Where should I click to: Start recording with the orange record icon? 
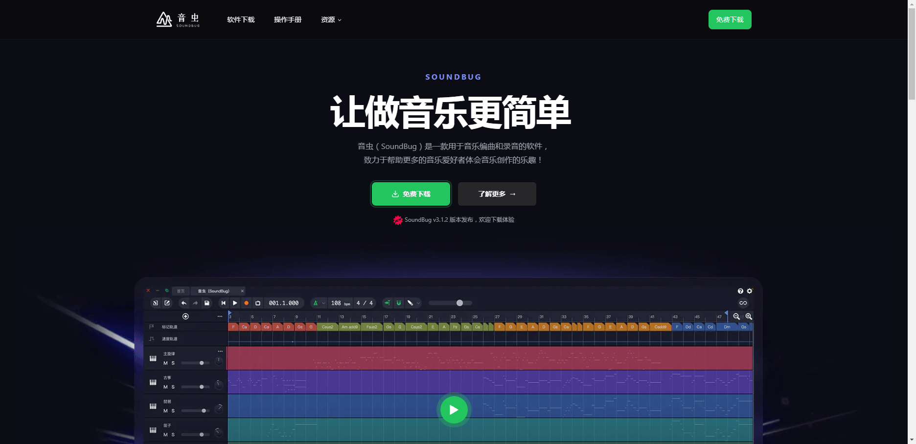(247, 303)
